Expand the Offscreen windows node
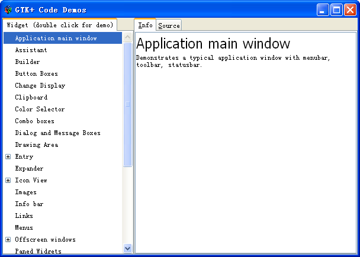 pyautogui.click(x=8, y=240)
